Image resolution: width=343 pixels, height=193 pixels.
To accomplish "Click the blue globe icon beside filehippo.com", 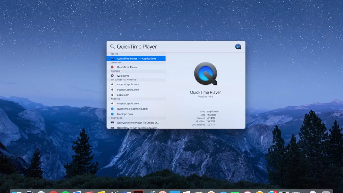I will 112,114.
